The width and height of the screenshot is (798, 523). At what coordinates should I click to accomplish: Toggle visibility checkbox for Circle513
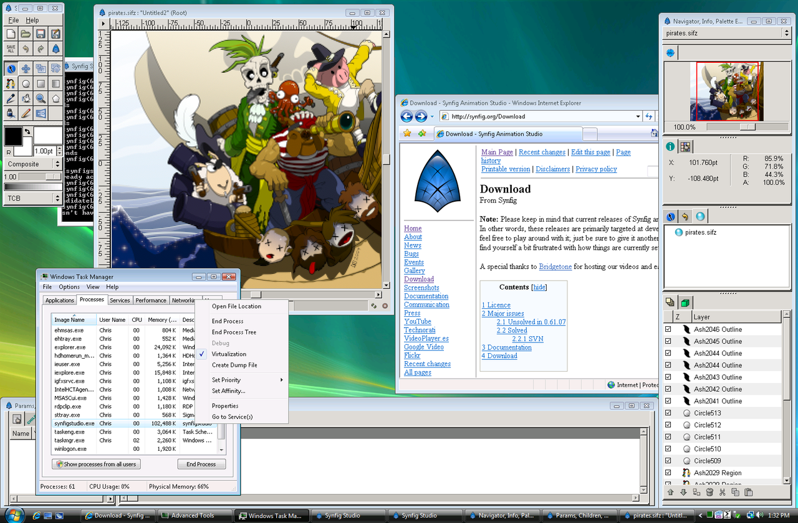(x=668, y=413)
